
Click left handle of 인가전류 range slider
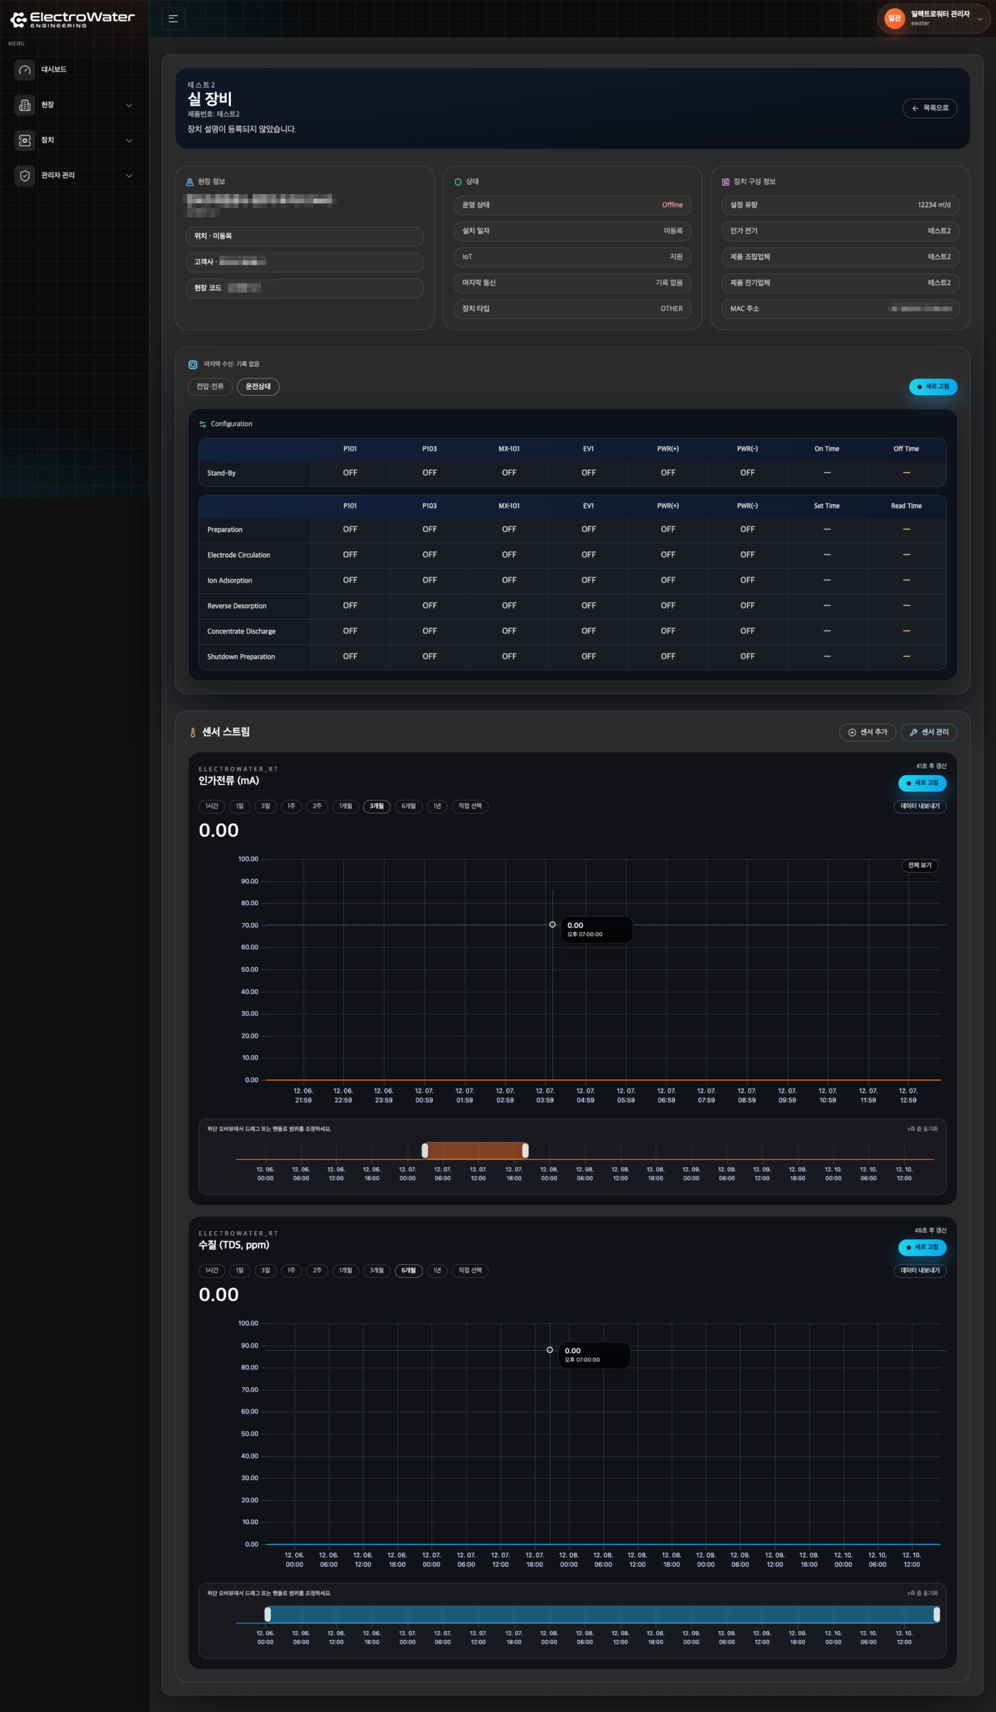pos(425,1150)
